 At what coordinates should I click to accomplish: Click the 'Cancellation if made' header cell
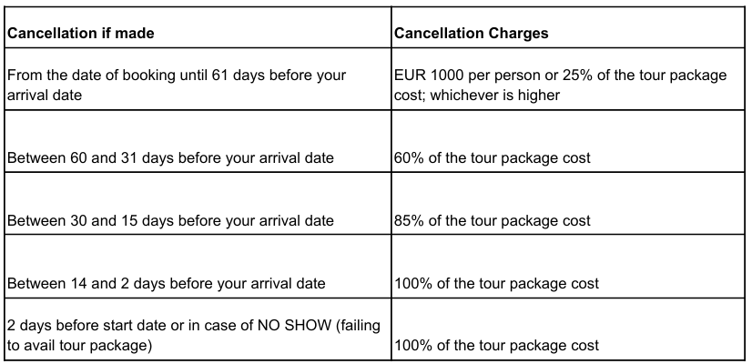(x=198, y=27)
